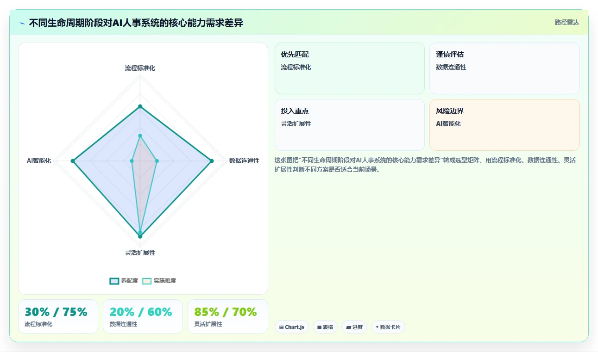Select the Chart.js tag
Viewport: 598px width, 352px height.
[x=292, y=327]
